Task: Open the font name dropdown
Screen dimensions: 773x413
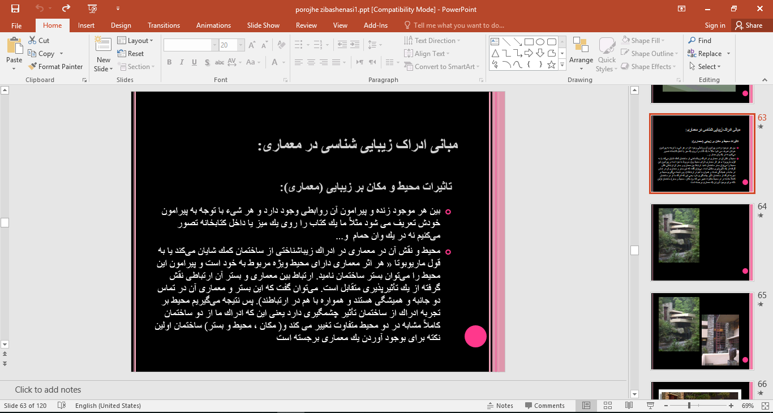Action: coord(215,45)
